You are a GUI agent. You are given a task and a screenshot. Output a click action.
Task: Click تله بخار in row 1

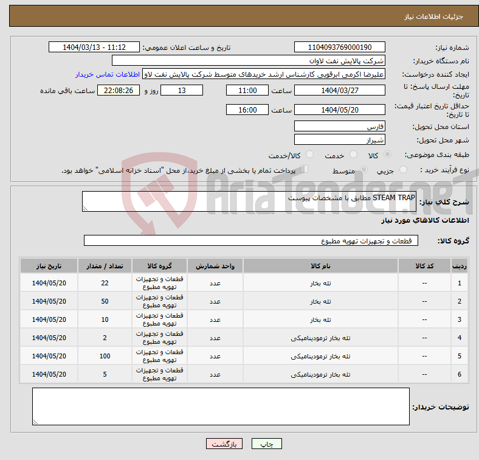[320, 283]
